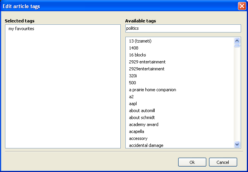Select the '1408' tag

[134, 48]
